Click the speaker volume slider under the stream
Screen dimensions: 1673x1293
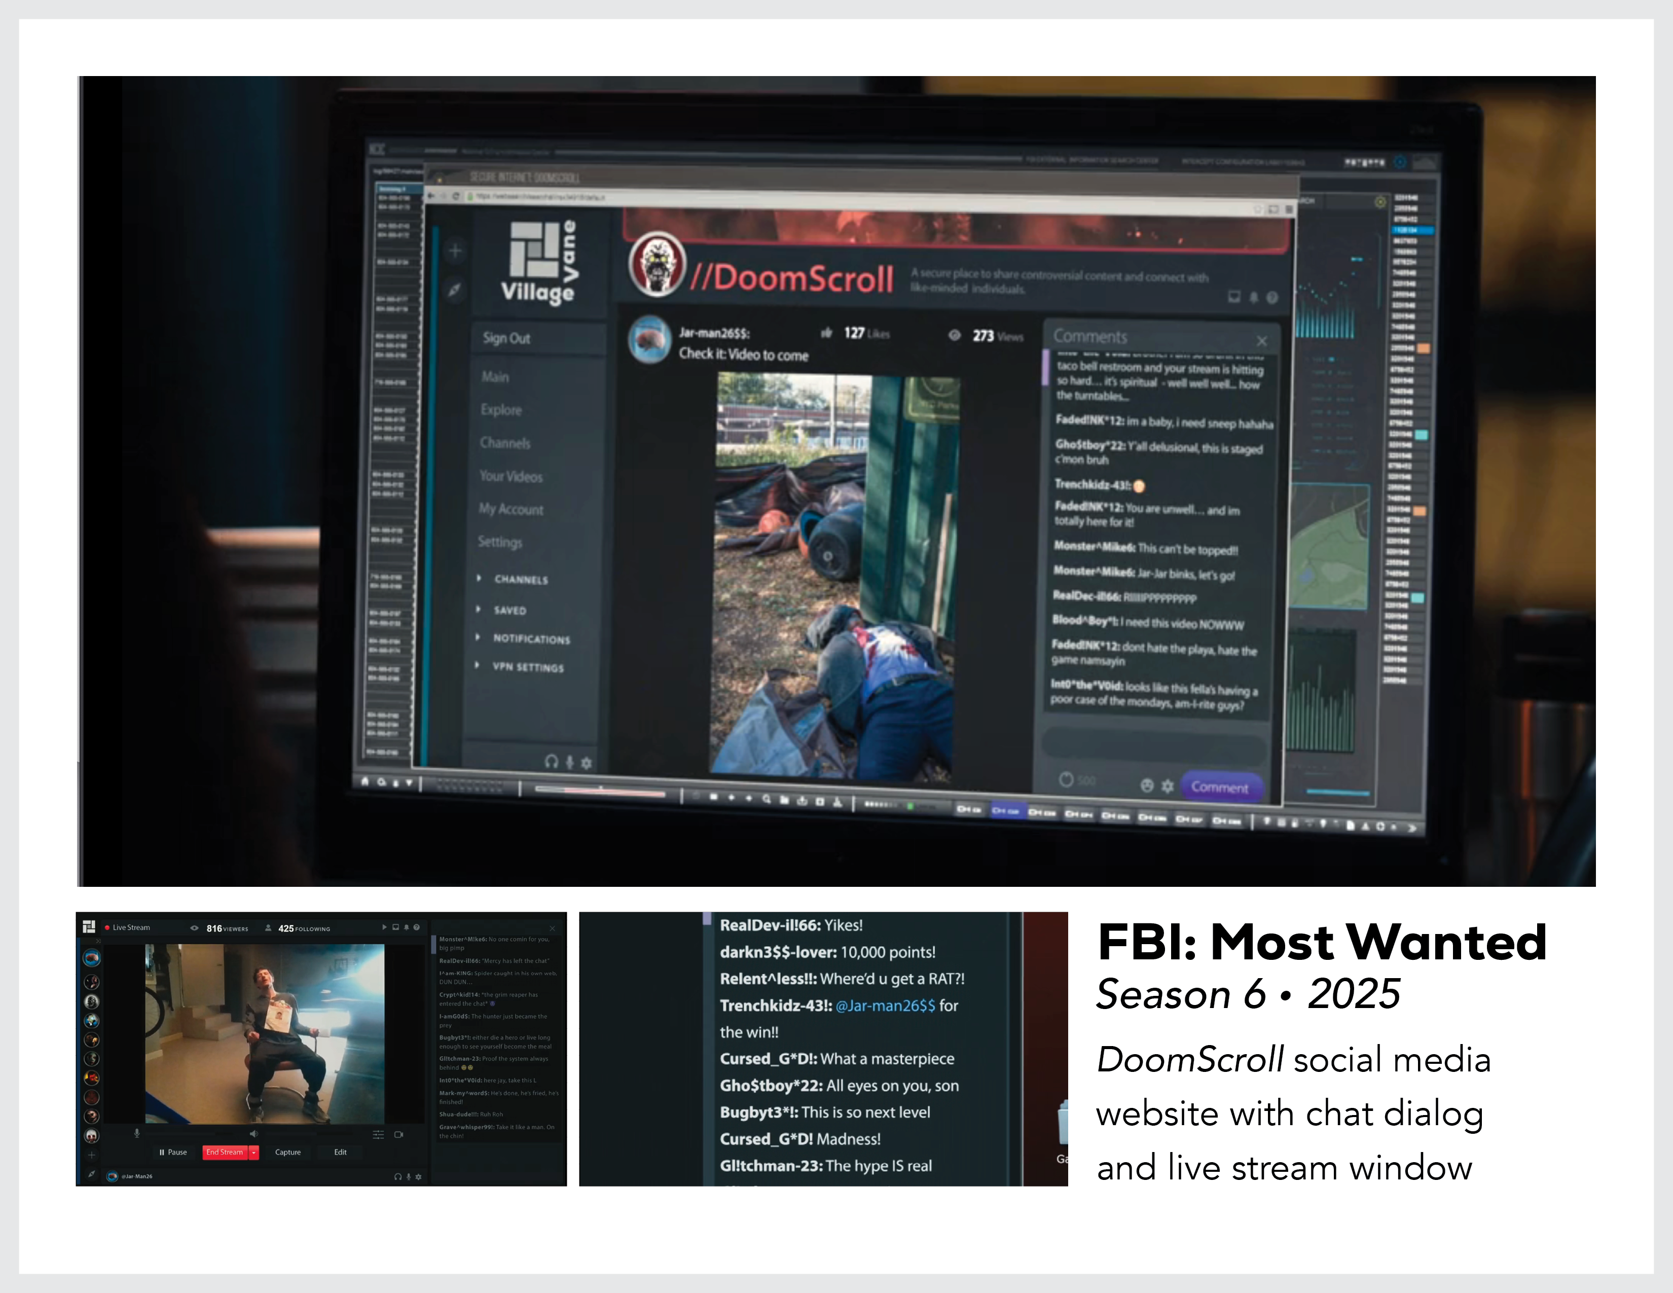[309, 1134]
